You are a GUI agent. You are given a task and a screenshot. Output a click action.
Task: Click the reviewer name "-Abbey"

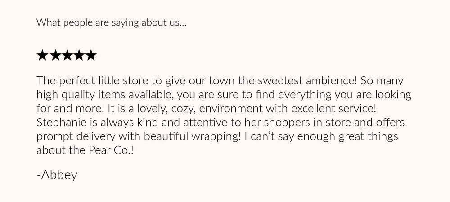57,175
